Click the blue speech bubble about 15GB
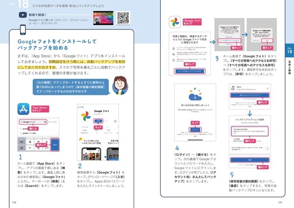The image size is (294, 208). [71, 87]
